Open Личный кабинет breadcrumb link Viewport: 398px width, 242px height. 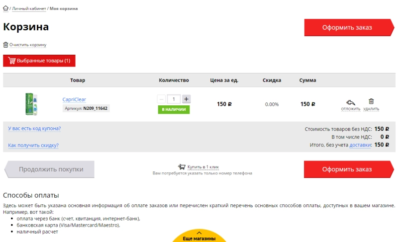(29, 9)
